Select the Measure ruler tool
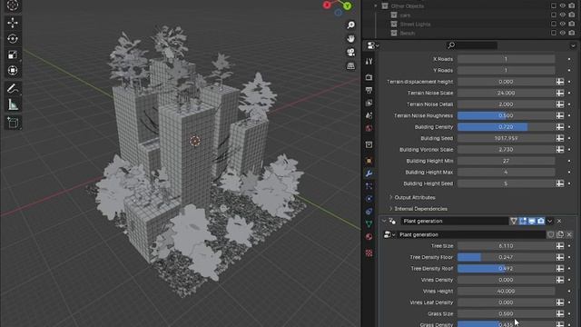The height and width of the screenshot is (327, 581). coord(13,105)
